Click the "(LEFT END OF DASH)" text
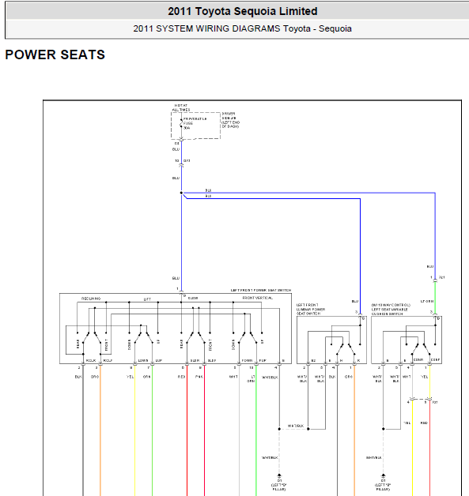Image resolution: width=469 pixels, height=496 pixels. (x=231, y=124)
